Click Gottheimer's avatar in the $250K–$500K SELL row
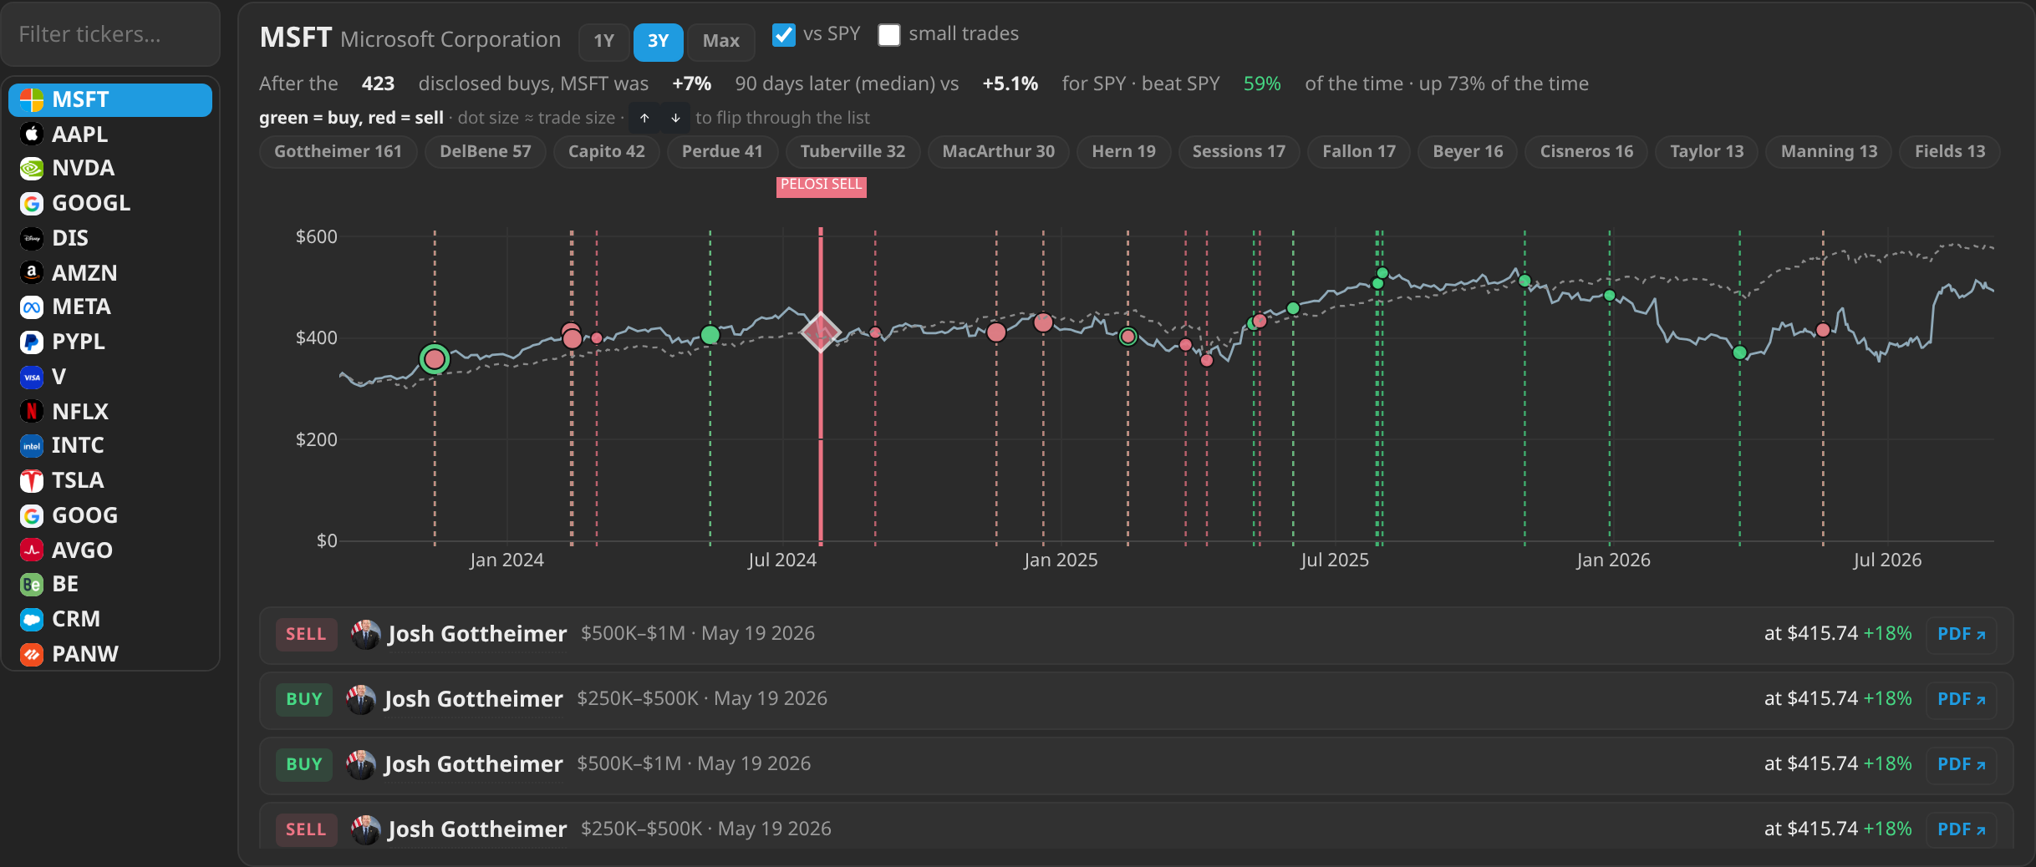2036x867 pixels. tap(365, 829)
